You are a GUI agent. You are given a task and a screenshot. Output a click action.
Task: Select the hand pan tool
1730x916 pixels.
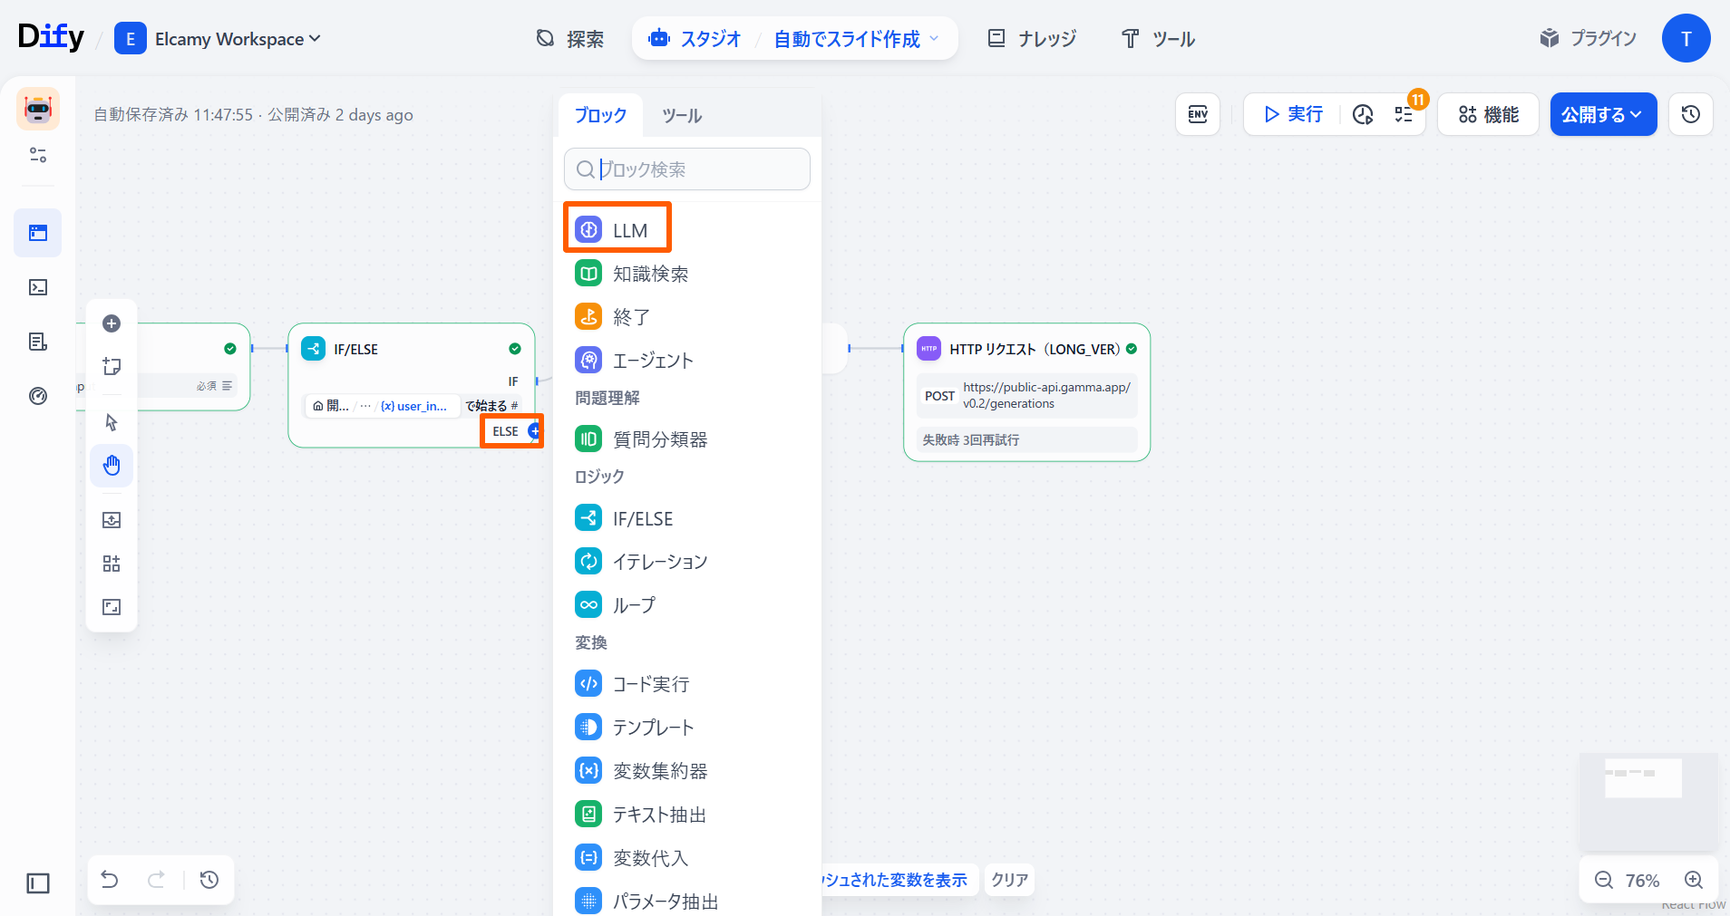pos(112,466)
